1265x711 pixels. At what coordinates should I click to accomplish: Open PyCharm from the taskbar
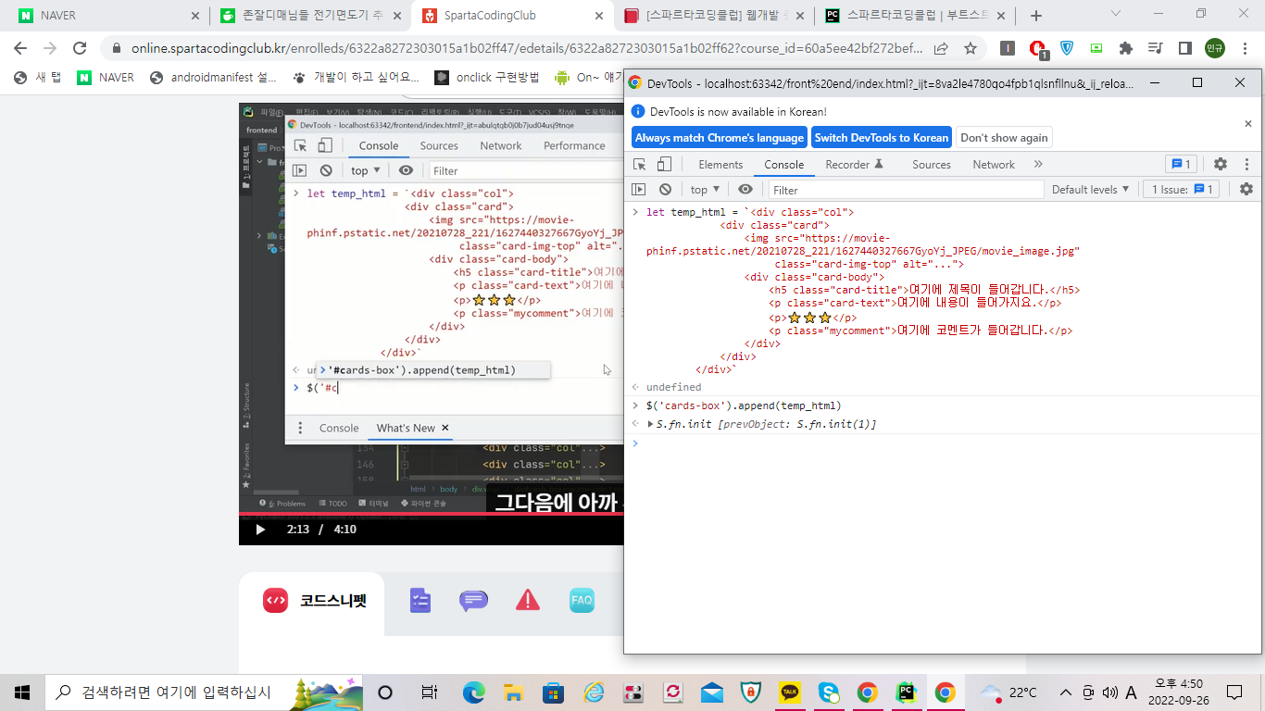906,692
